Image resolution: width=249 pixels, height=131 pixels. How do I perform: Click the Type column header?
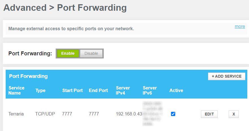click(40, 91)
